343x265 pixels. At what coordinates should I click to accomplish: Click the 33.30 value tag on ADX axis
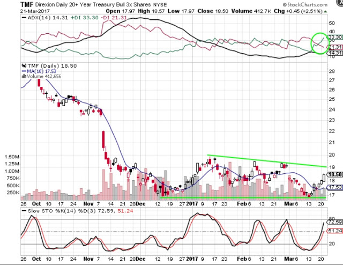335,37
